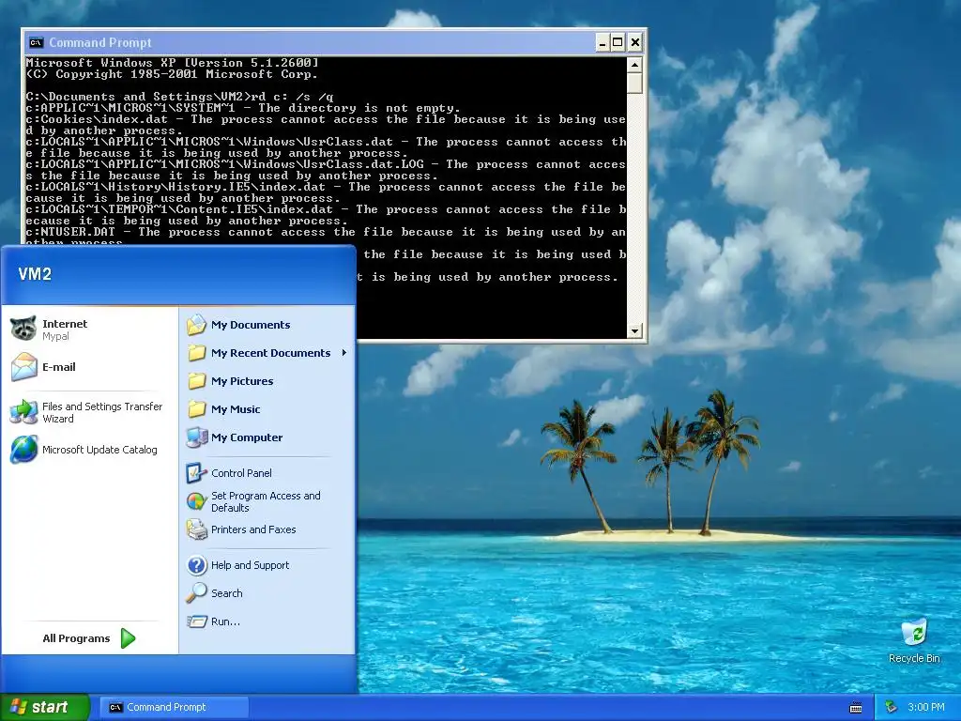This screenshot has height=721, width=961.
Task: Minimize the Command Prompt window
Action: (603, 42)
